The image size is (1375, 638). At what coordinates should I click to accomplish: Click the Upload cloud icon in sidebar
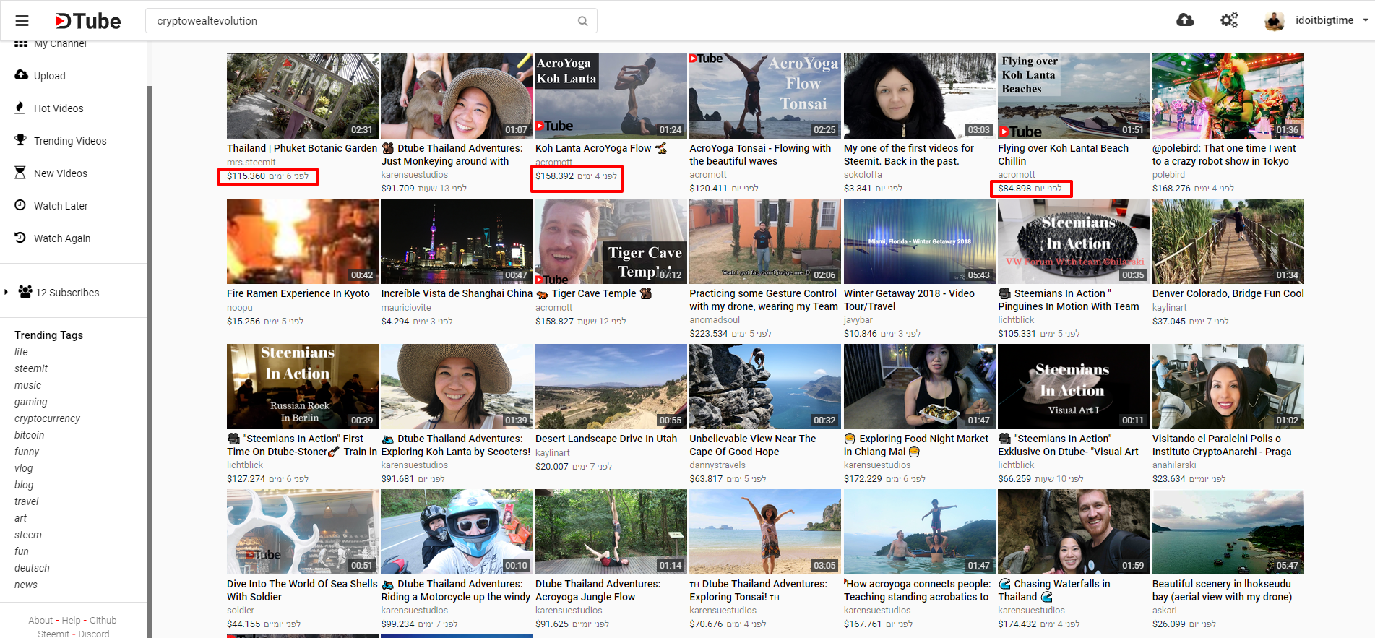click(21, 75)
